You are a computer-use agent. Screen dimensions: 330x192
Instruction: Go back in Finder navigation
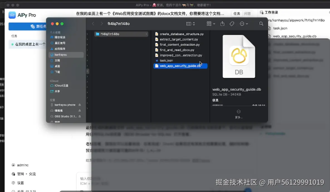pos(93,24)
